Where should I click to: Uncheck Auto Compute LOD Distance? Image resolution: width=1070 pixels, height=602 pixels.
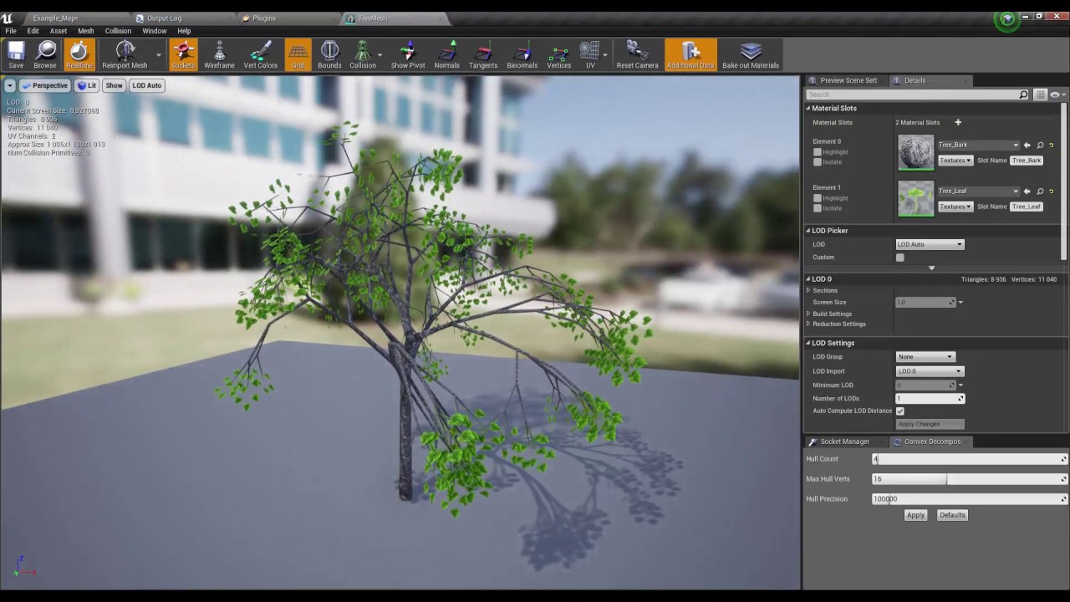click(x=900, y=411)
